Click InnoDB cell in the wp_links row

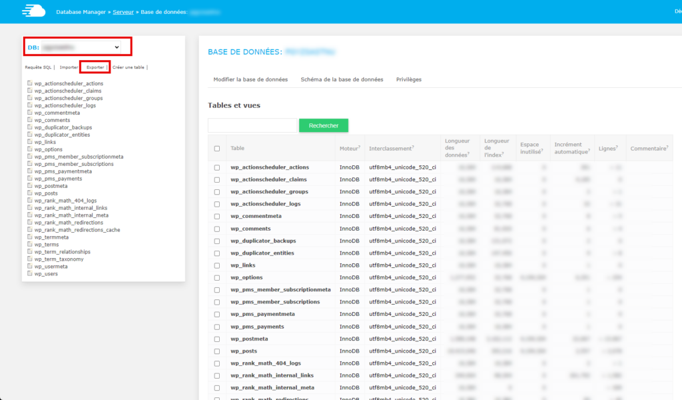coord(350,265)
